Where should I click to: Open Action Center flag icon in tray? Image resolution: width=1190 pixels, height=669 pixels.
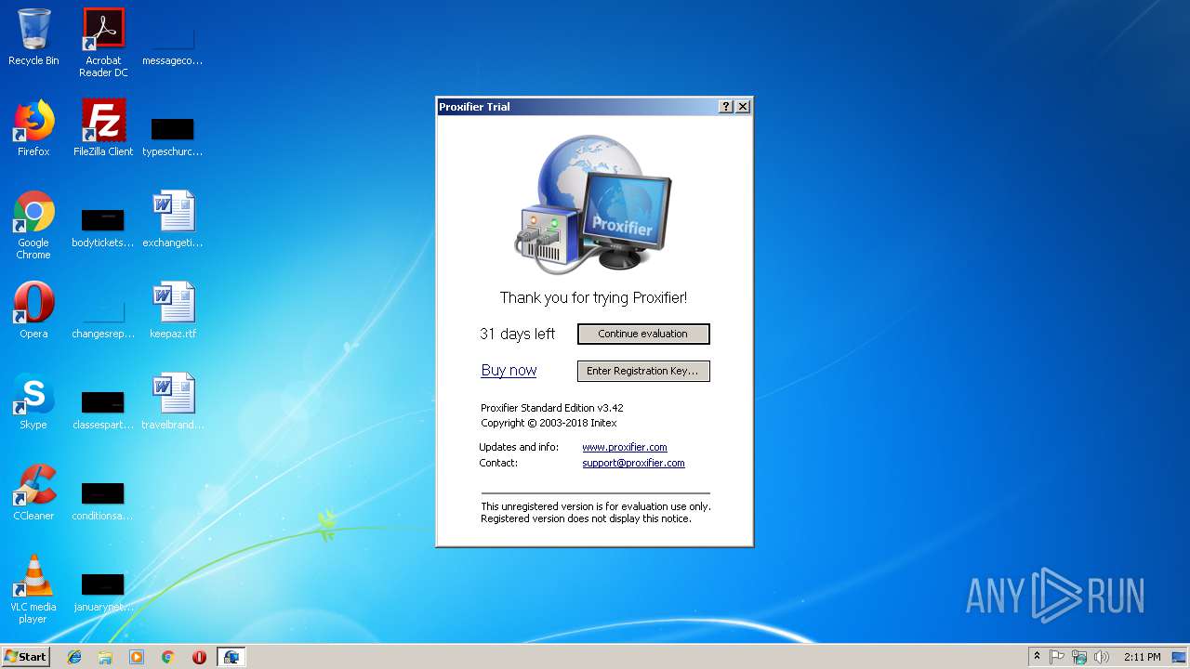[1057, 657]
